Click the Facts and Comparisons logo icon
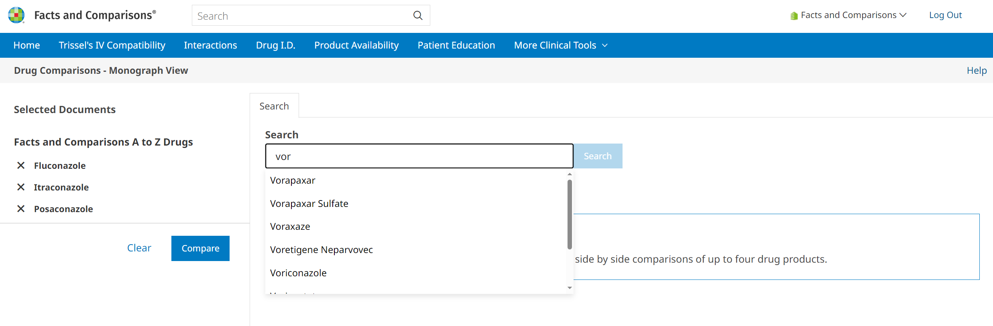The width and height of the screenshot is (993, 326). pyautogui.click(x=16, y=15)
